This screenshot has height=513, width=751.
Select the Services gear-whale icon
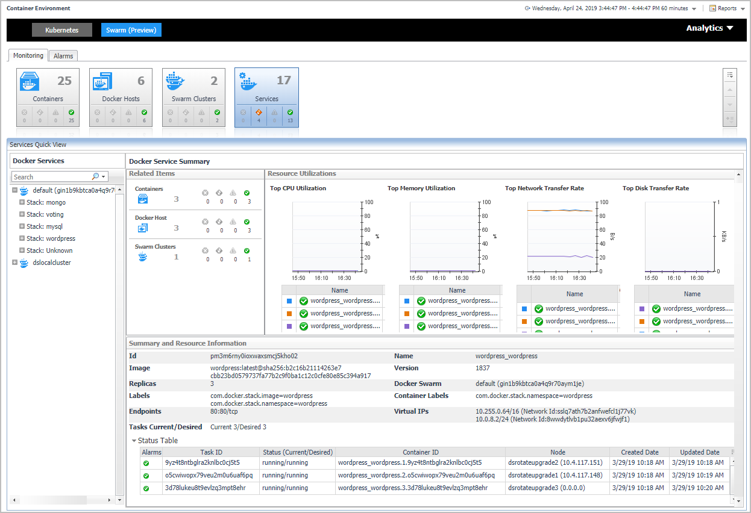(248, 81)
